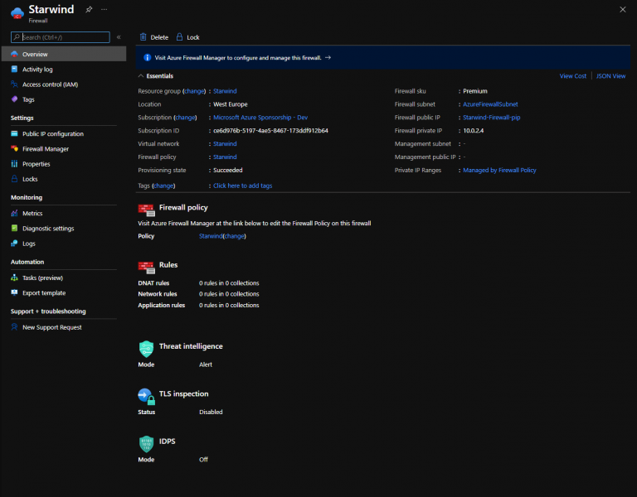Click the Lock button
The height and width of the screenshot is (497, 637).
pyautogui.click(x=187, y=37)
